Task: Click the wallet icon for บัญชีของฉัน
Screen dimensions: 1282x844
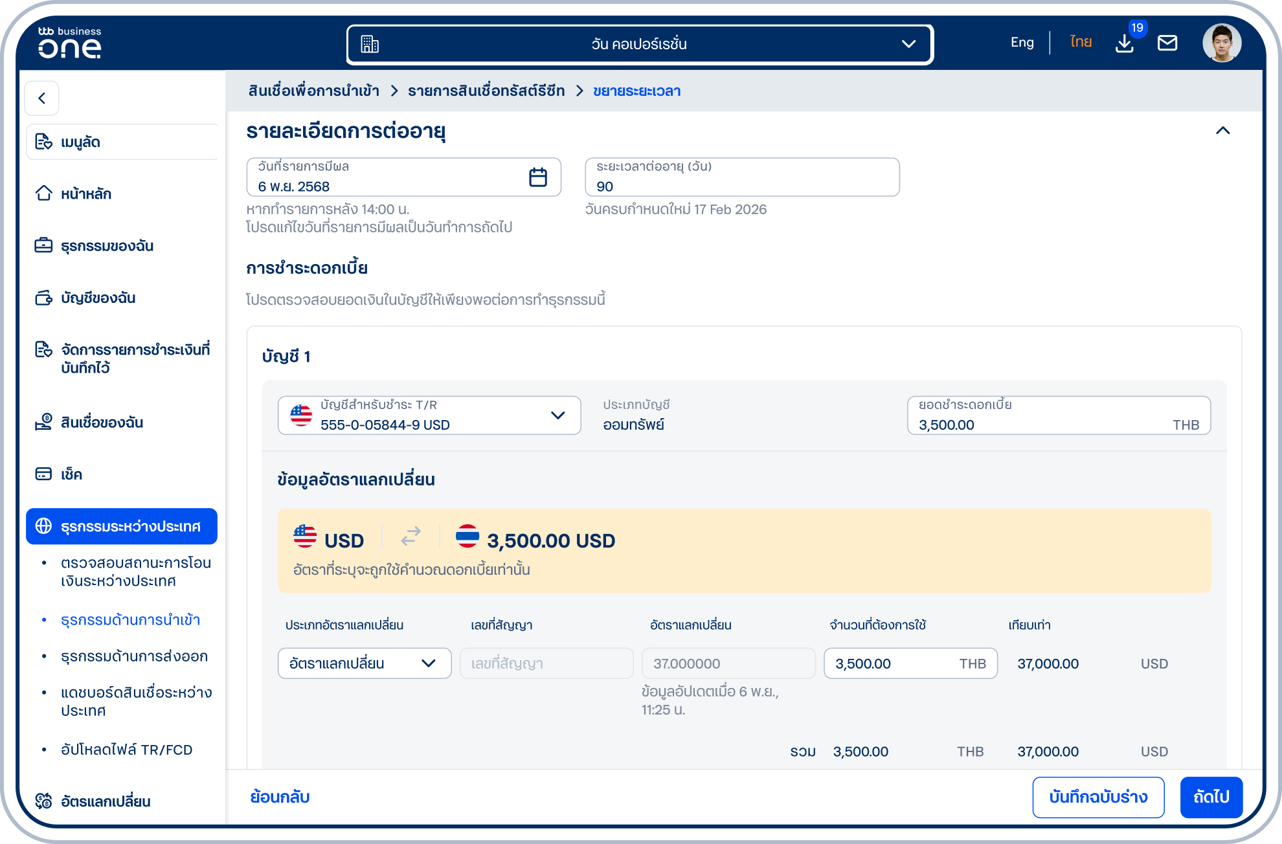Action: point(43,298)
